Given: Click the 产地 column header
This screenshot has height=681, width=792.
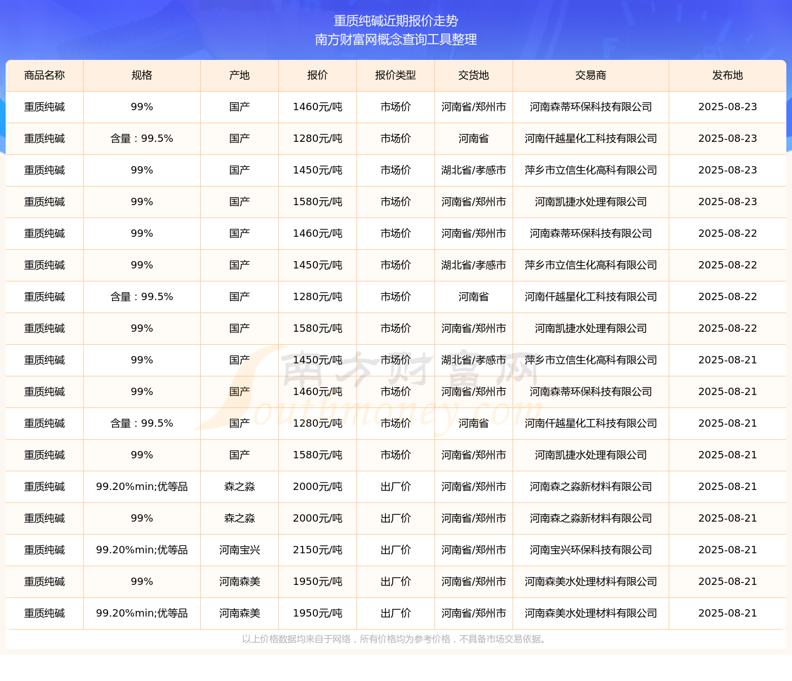Looking at the screenshot, I should click(x=240, y=75).
